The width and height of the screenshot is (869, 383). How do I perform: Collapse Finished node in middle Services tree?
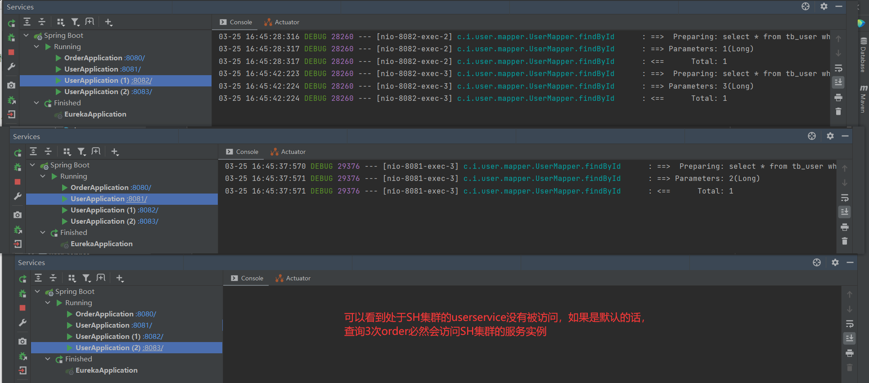[43, 232]
